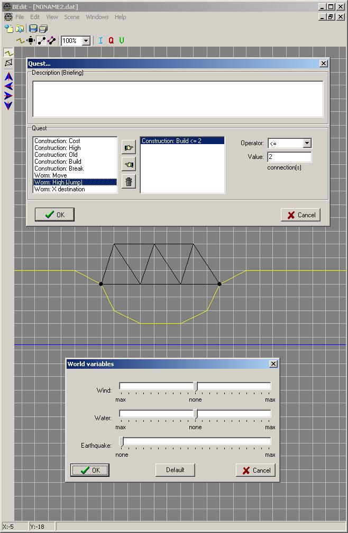This screenshot has height=533, width=348.
Task: Click the Open file folder icon
Action: point(20,29)
